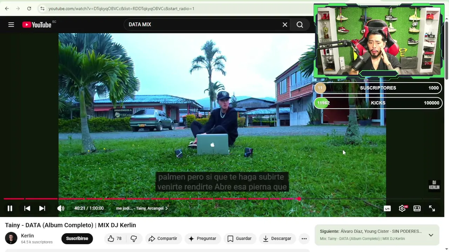Screen dimensions: 449x252
Task: Skip to next video
Action: 42,208
